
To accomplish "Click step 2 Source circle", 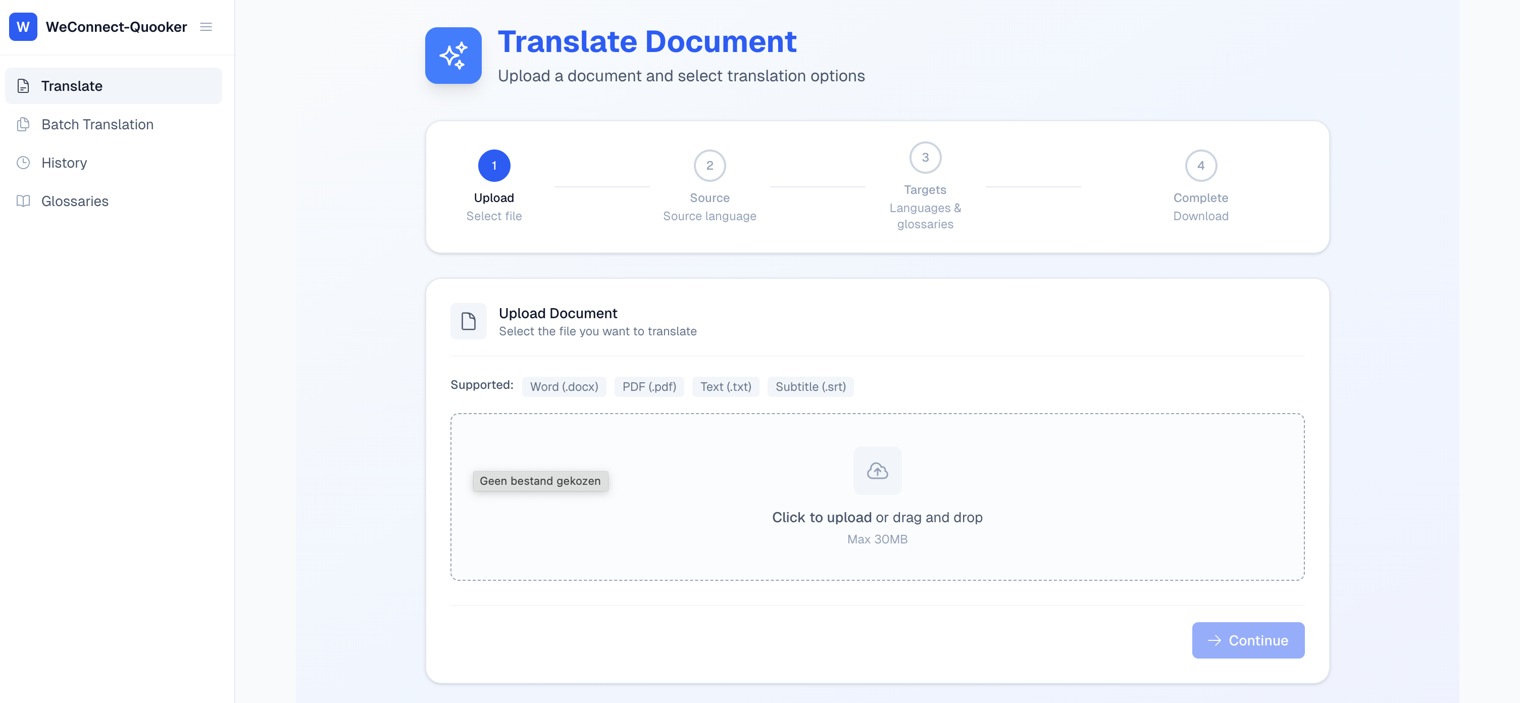I will click(x=710, y=165).
